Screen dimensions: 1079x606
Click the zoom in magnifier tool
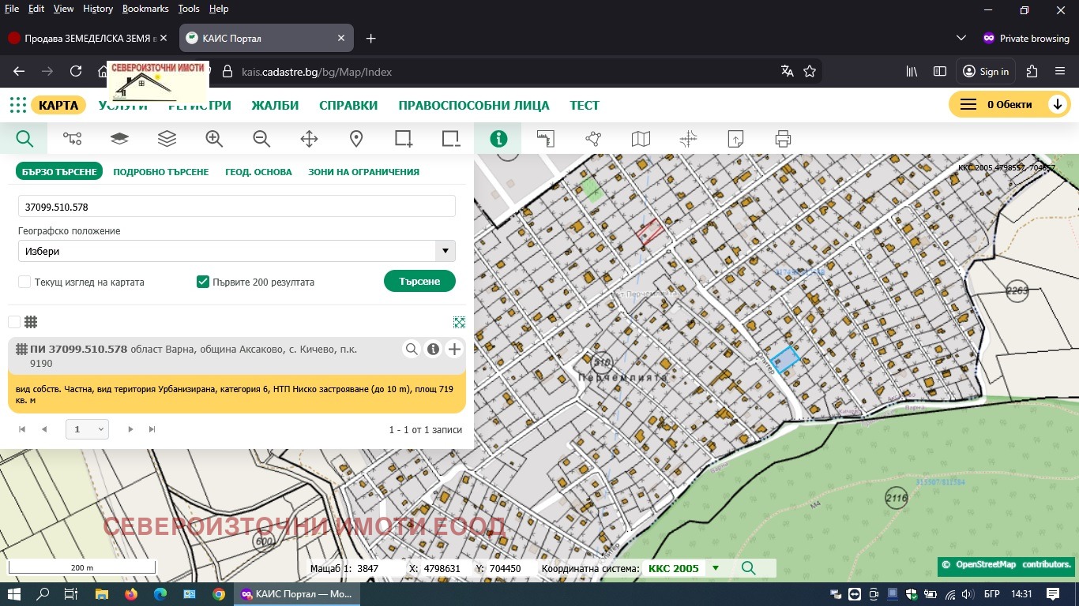point(214,139)
